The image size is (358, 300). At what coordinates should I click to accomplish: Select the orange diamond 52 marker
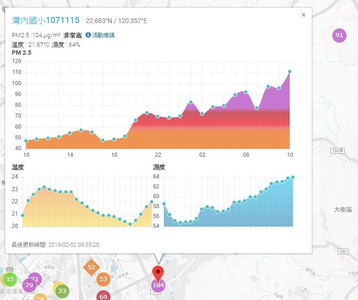tap(91, 267)
